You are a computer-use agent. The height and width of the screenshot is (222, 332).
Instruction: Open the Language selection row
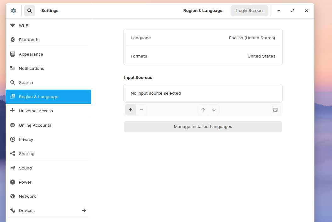pyautogui.click(x=203, y=38)
